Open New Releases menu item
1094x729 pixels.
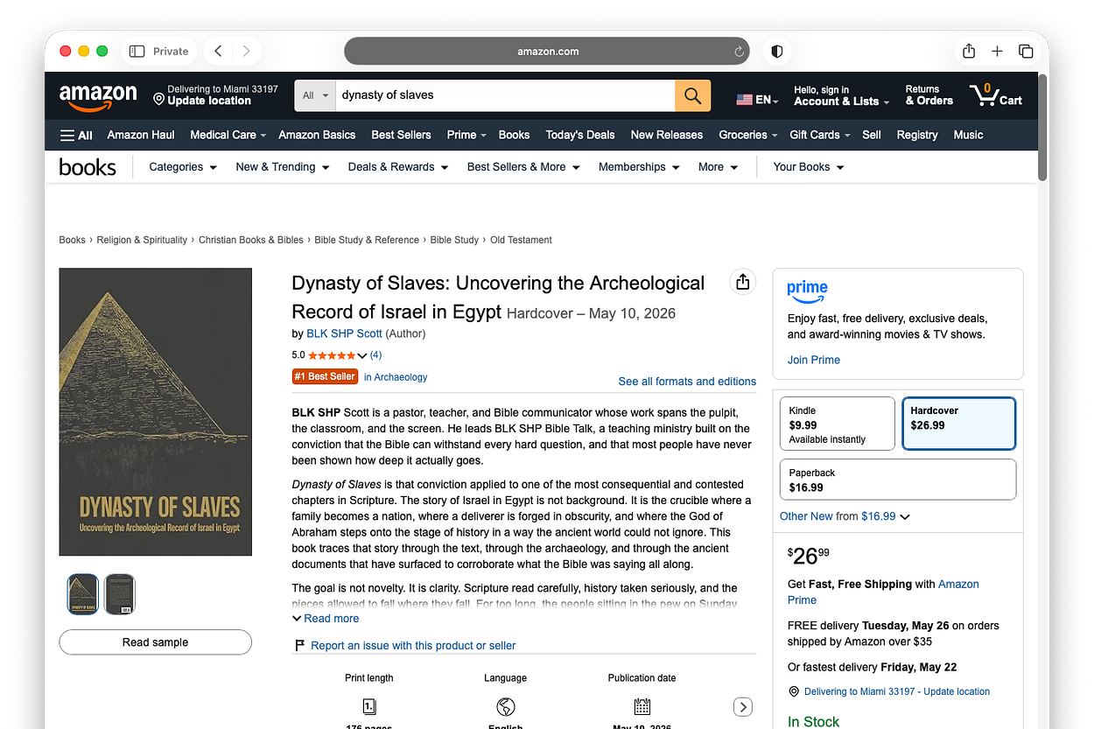click(x=667, y=135)
